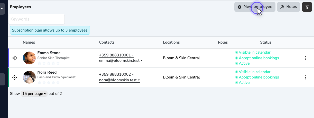The height and width of the screenshot is (118, 314).
Task: Click the Names column header
Action: tap(29, 42)
